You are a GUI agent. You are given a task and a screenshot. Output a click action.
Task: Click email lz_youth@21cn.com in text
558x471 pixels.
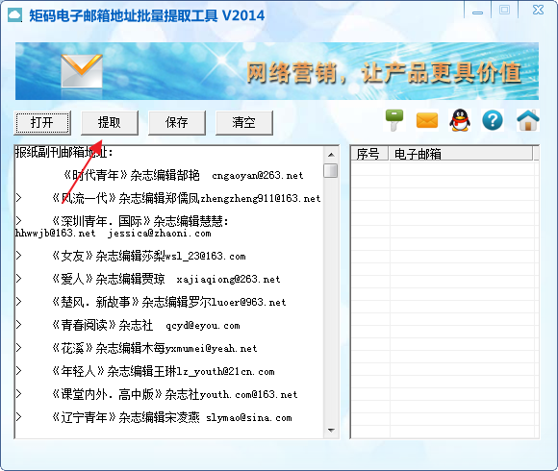(x=226, y=372)
